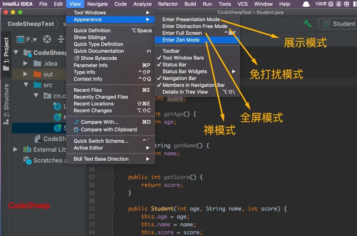Click the Show Bytecode menu icon
Screen dimensions: 357x236
pos(76,58)
